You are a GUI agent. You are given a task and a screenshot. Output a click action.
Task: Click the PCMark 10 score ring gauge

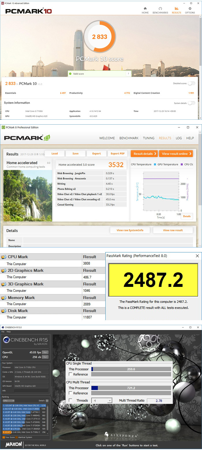click(x=100, y=37)
